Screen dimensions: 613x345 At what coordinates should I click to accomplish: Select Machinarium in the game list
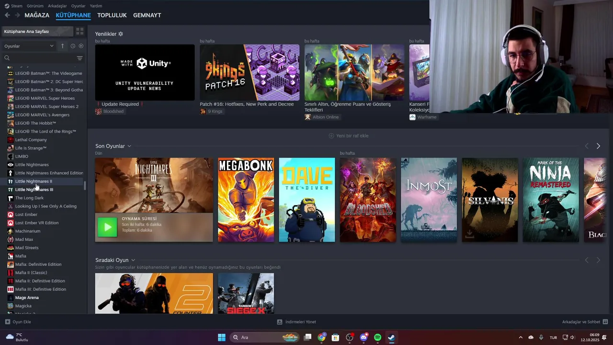[x=28, y=231]
